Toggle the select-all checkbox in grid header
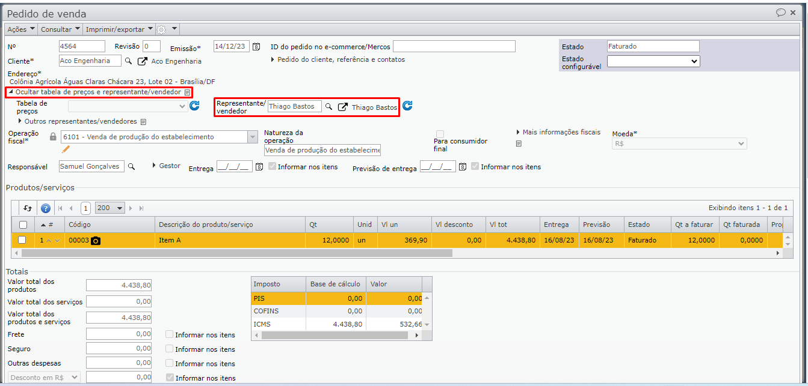Image resolution: width=808 pixels, height=386 pixels. click(x=23, y=225)
